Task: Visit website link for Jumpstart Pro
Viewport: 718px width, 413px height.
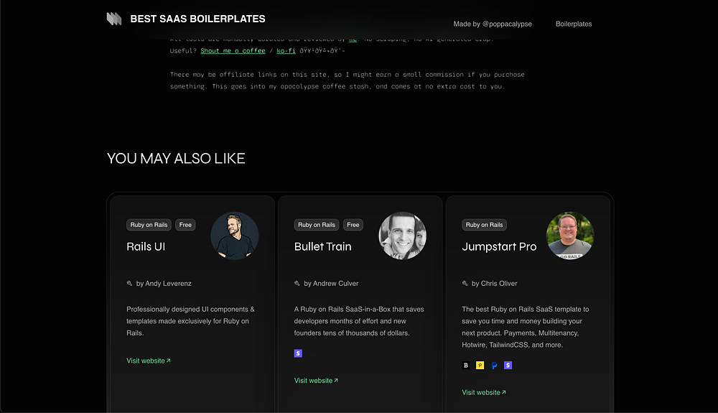Action: (483, 392)
